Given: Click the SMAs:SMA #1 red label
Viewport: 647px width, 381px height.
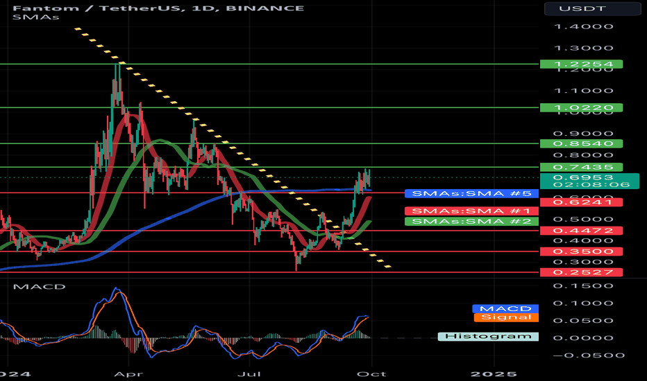Looking at the screenshot, I should click(471, 211).
